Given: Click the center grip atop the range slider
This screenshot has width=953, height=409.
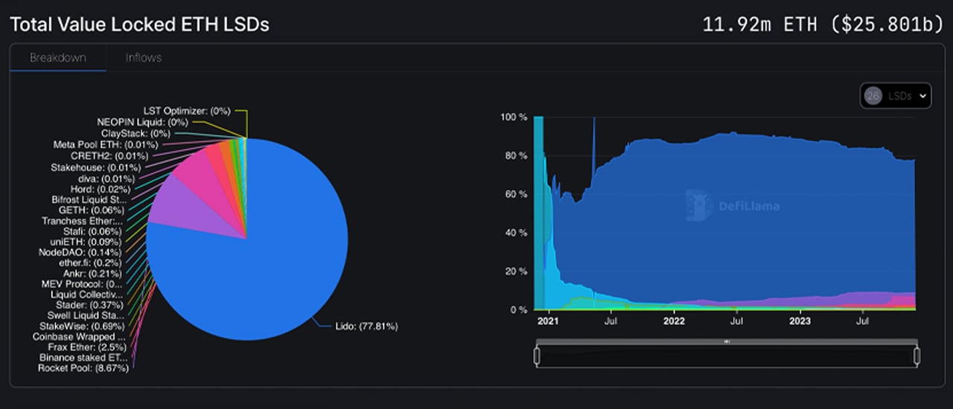Looking at the screenshot, I should [727, 341].
